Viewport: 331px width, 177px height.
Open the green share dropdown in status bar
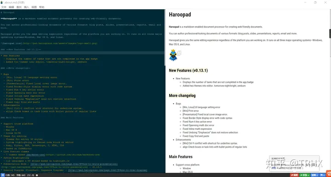click(305, 175)
